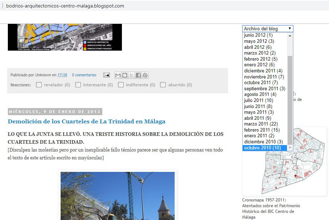The image size is (329, 220).
Task: Pick febrero 2011 (15) archive entry
Action: pyautogui.click(x=265, y=130)
